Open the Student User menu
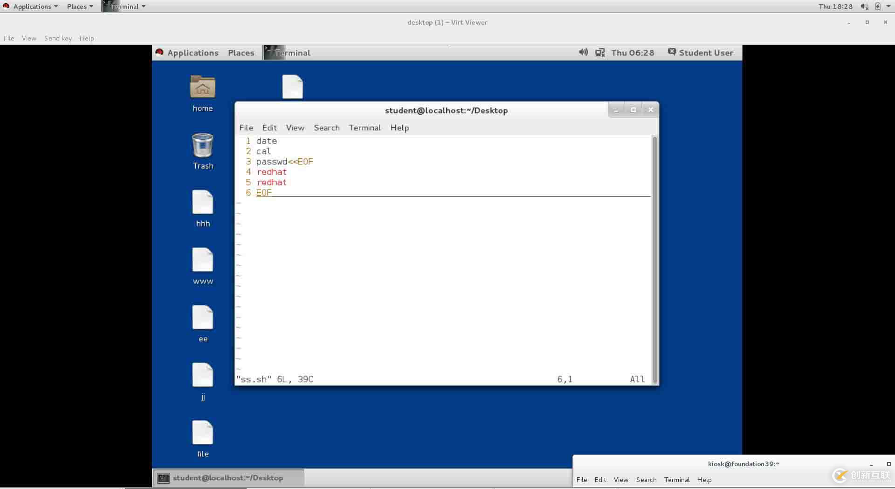 coord(701,53)
